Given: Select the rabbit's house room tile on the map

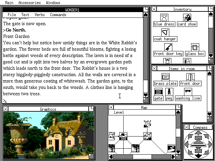Looking at the screenshot, I should click(147, 136).
